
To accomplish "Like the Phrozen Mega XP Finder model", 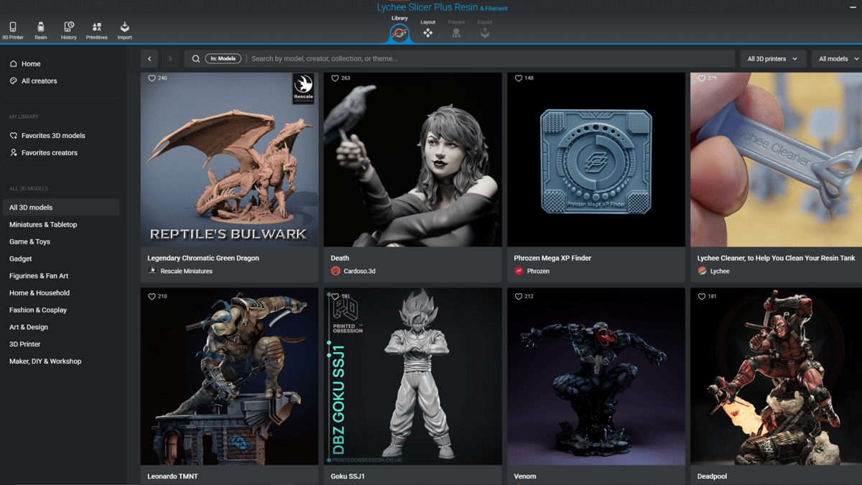I will [x=519, y=78].
